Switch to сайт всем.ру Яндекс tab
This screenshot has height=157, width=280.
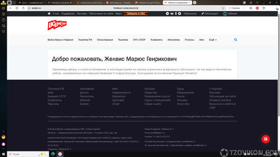[119, 3]
